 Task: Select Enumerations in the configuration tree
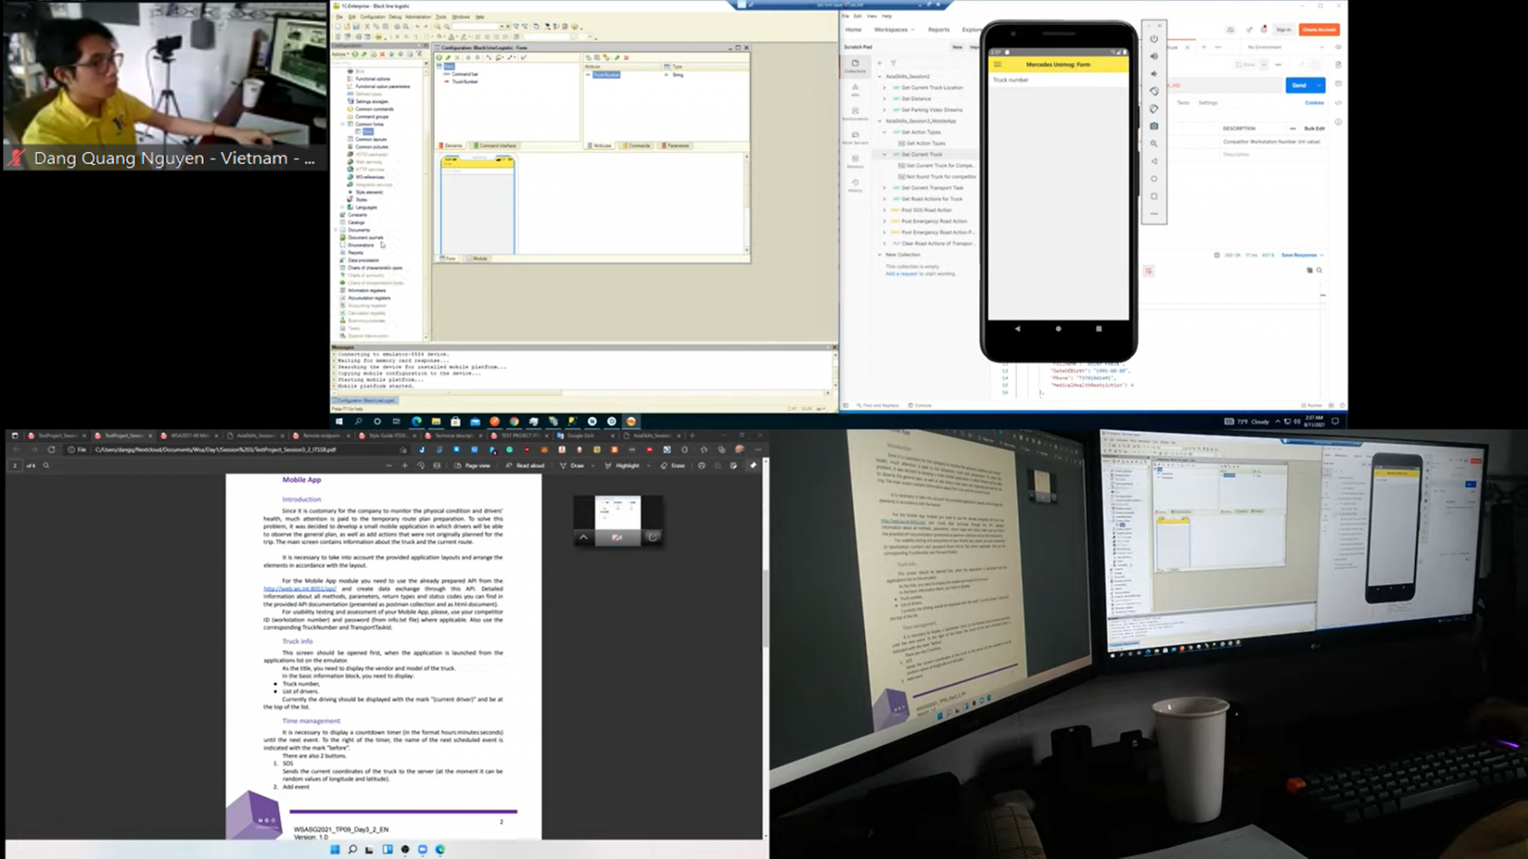click(360, 245)
